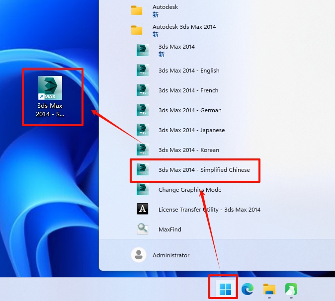Click the Windows Start button
335x301 pixels.
pos(225,289)
